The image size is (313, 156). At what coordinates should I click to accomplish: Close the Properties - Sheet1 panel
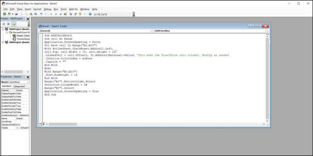[28, 77]
